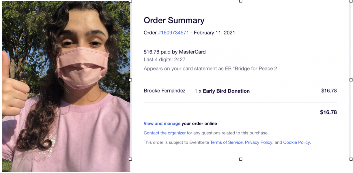
Task: Click the top-right selection handle
Action: pos(351,1)
